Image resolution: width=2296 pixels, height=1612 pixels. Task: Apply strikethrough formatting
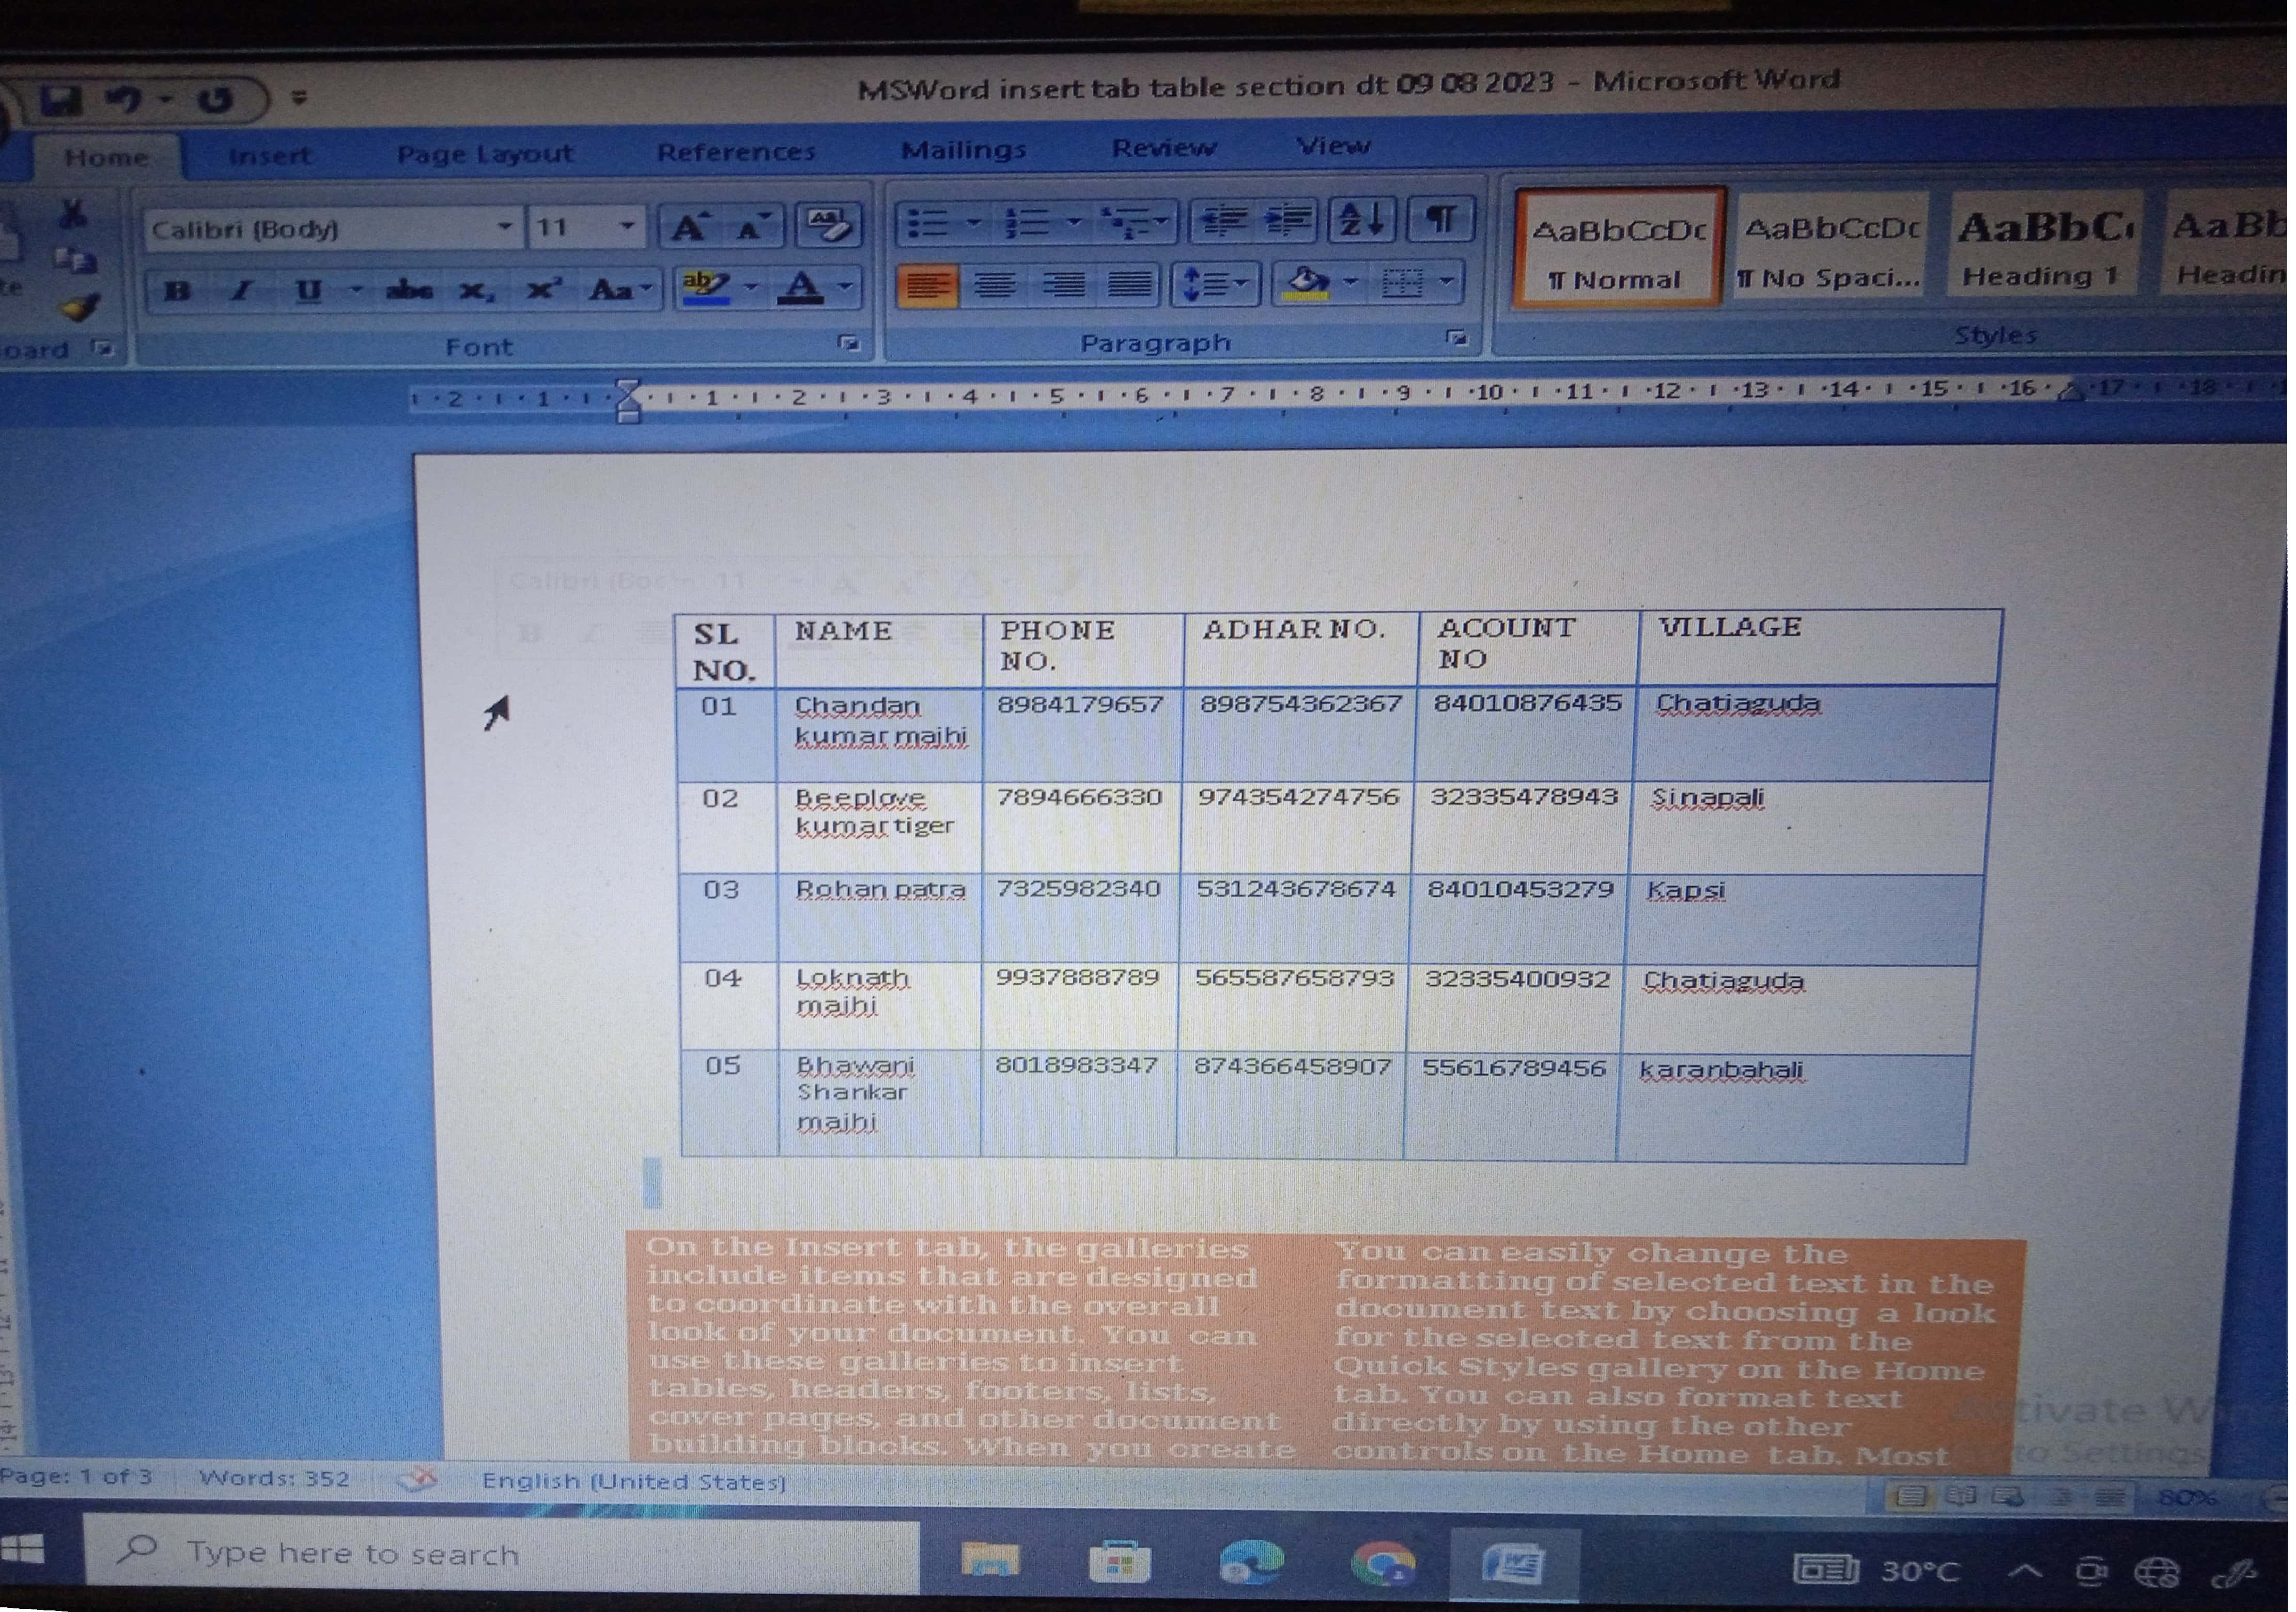[410, 291]
